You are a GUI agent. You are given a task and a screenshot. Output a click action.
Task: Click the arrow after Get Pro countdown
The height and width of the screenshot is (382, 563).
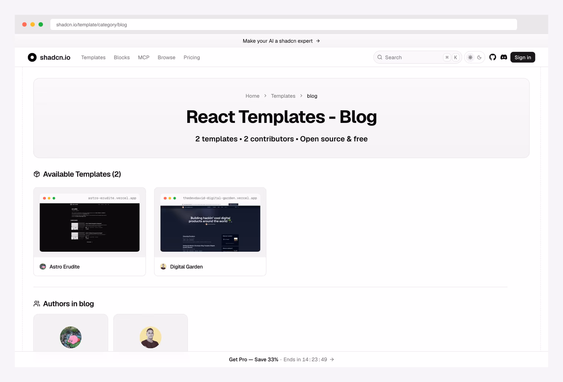[x=332, y=359]
